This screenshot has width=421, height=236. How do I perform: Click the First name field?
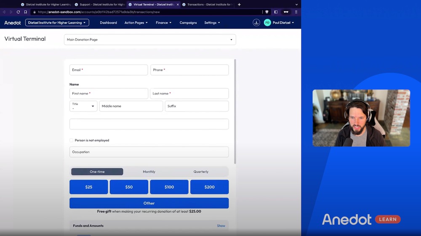tap(109, 93)
